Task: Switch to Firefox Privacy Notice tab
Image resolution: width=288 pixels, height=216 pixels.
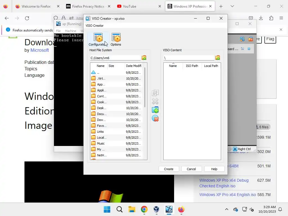Action: tap(88, 6)
